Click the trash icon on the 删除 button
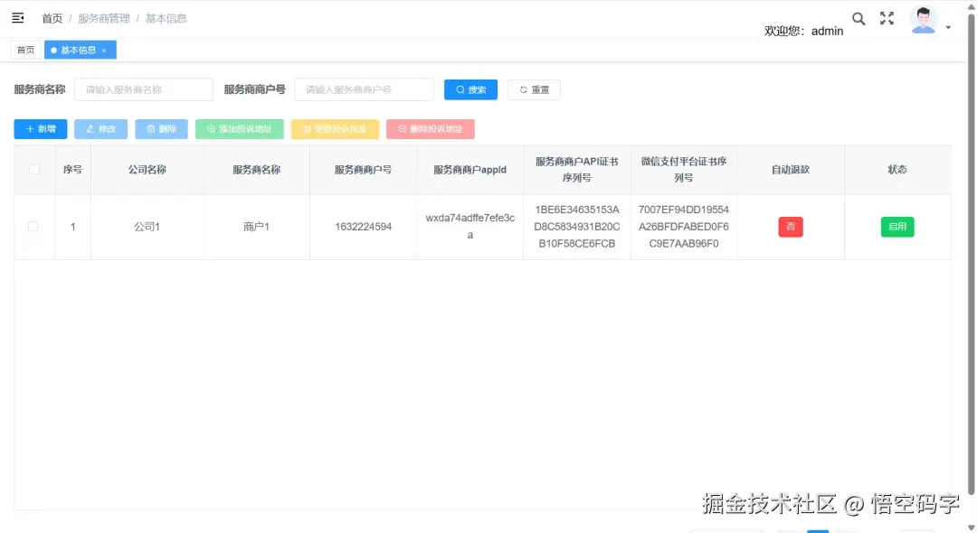This screenshot has height=533, width=977. click(x=149, y=128)
